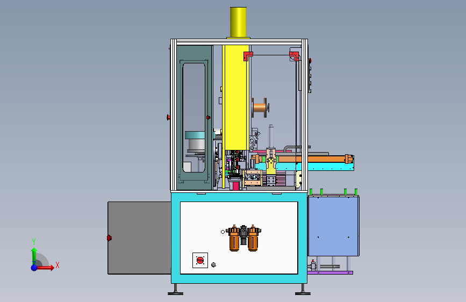This screenshot has width=466, height=302.
Task: Click the red rotary power switch
Action: tap(200, 261)
